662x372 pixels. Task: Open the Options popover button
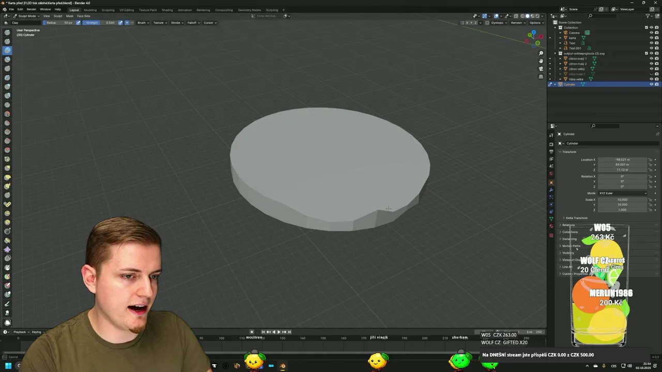coord(536,23)
